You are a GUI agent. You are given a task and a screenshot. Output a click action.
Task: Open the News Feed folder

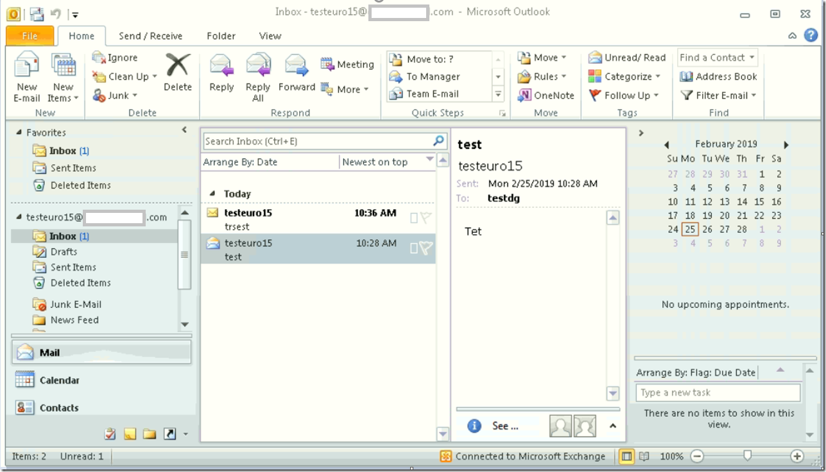[66, 320]
